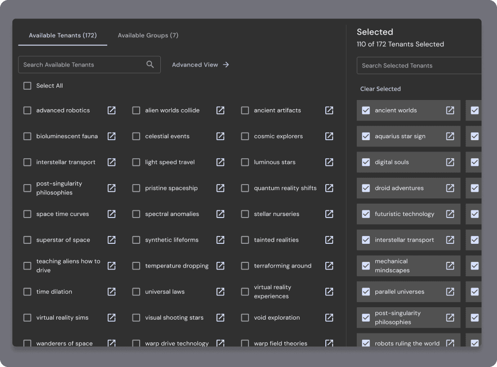Open selected futuristic technology link icon
This screenshot has height=367, width=497.
click(450, 214)
